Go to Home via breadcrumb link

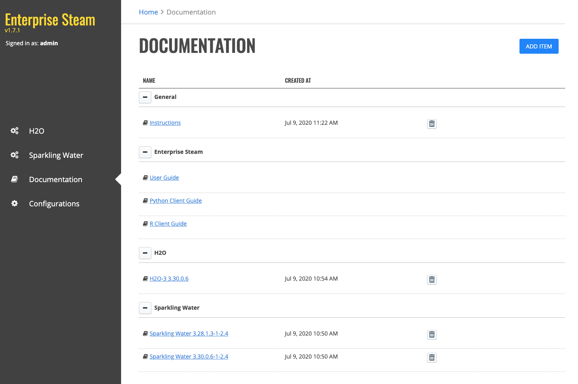[x=148, y=12]
